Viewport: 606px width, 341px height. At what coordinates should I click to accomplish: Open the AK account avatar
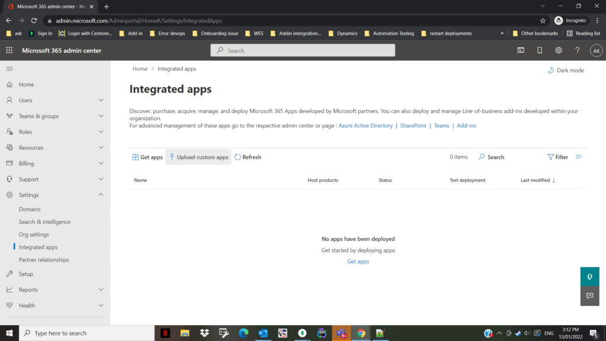[x=597, y=51]
